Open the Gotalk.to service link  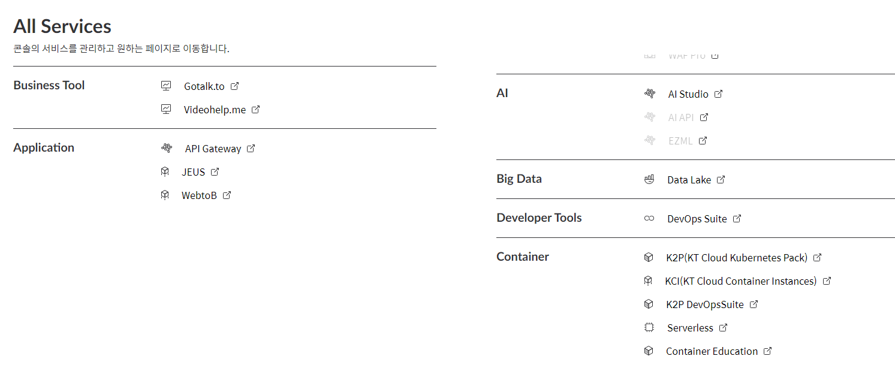click(204, 86)
